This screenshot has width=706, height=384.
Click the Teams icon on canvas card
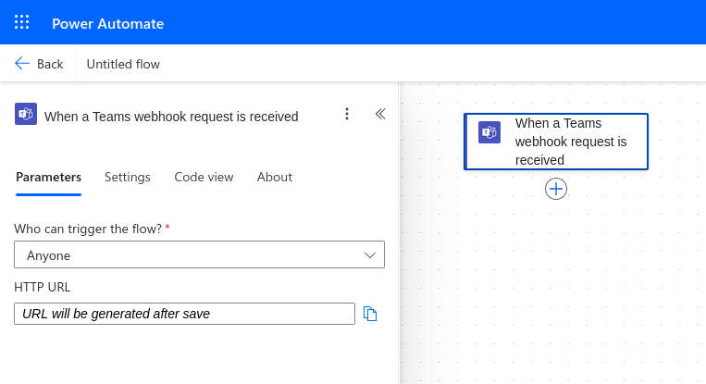point(489,132)
